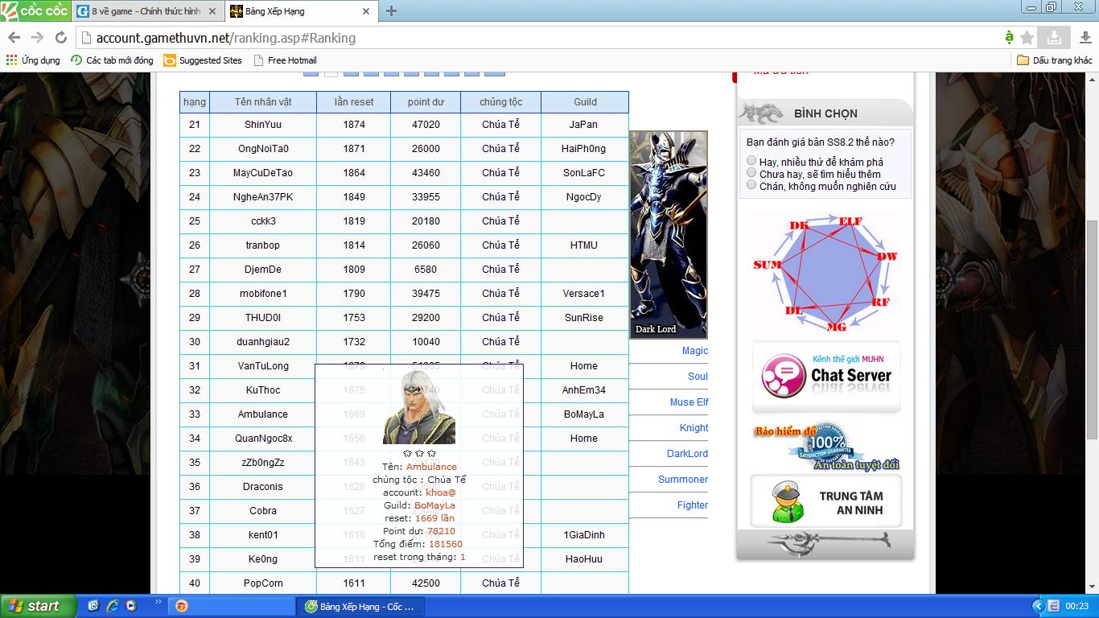
Task: Open the "Trung Tâm An Ninh" button
Action: pos(826,500)
